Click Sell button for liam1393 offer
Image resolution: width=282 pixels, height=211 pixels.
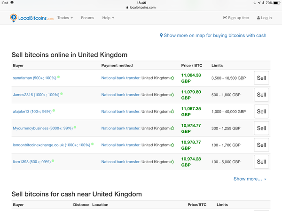[261, 162]
